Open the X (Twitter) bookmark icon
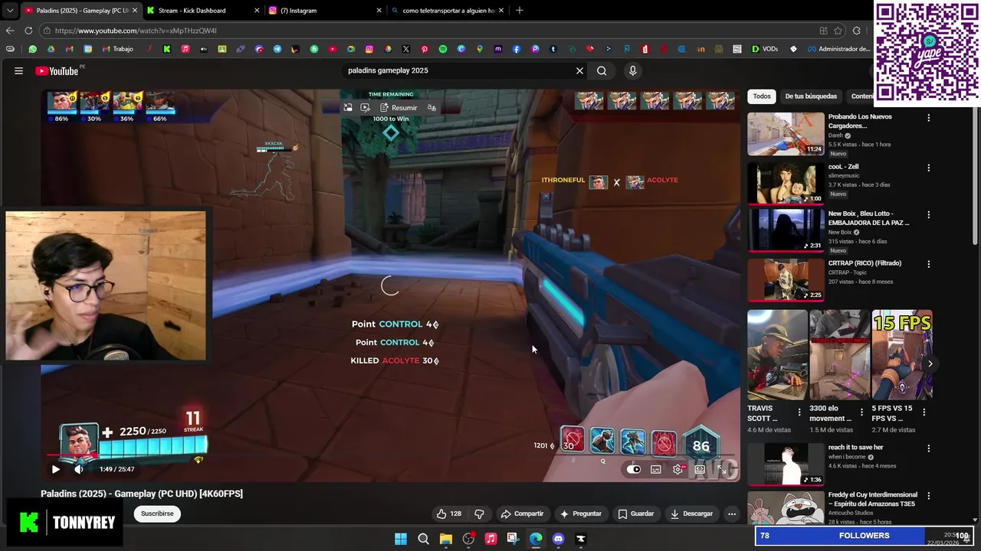Image resolution: width=981 pixels, height=551 pixels. click(406, 49)
